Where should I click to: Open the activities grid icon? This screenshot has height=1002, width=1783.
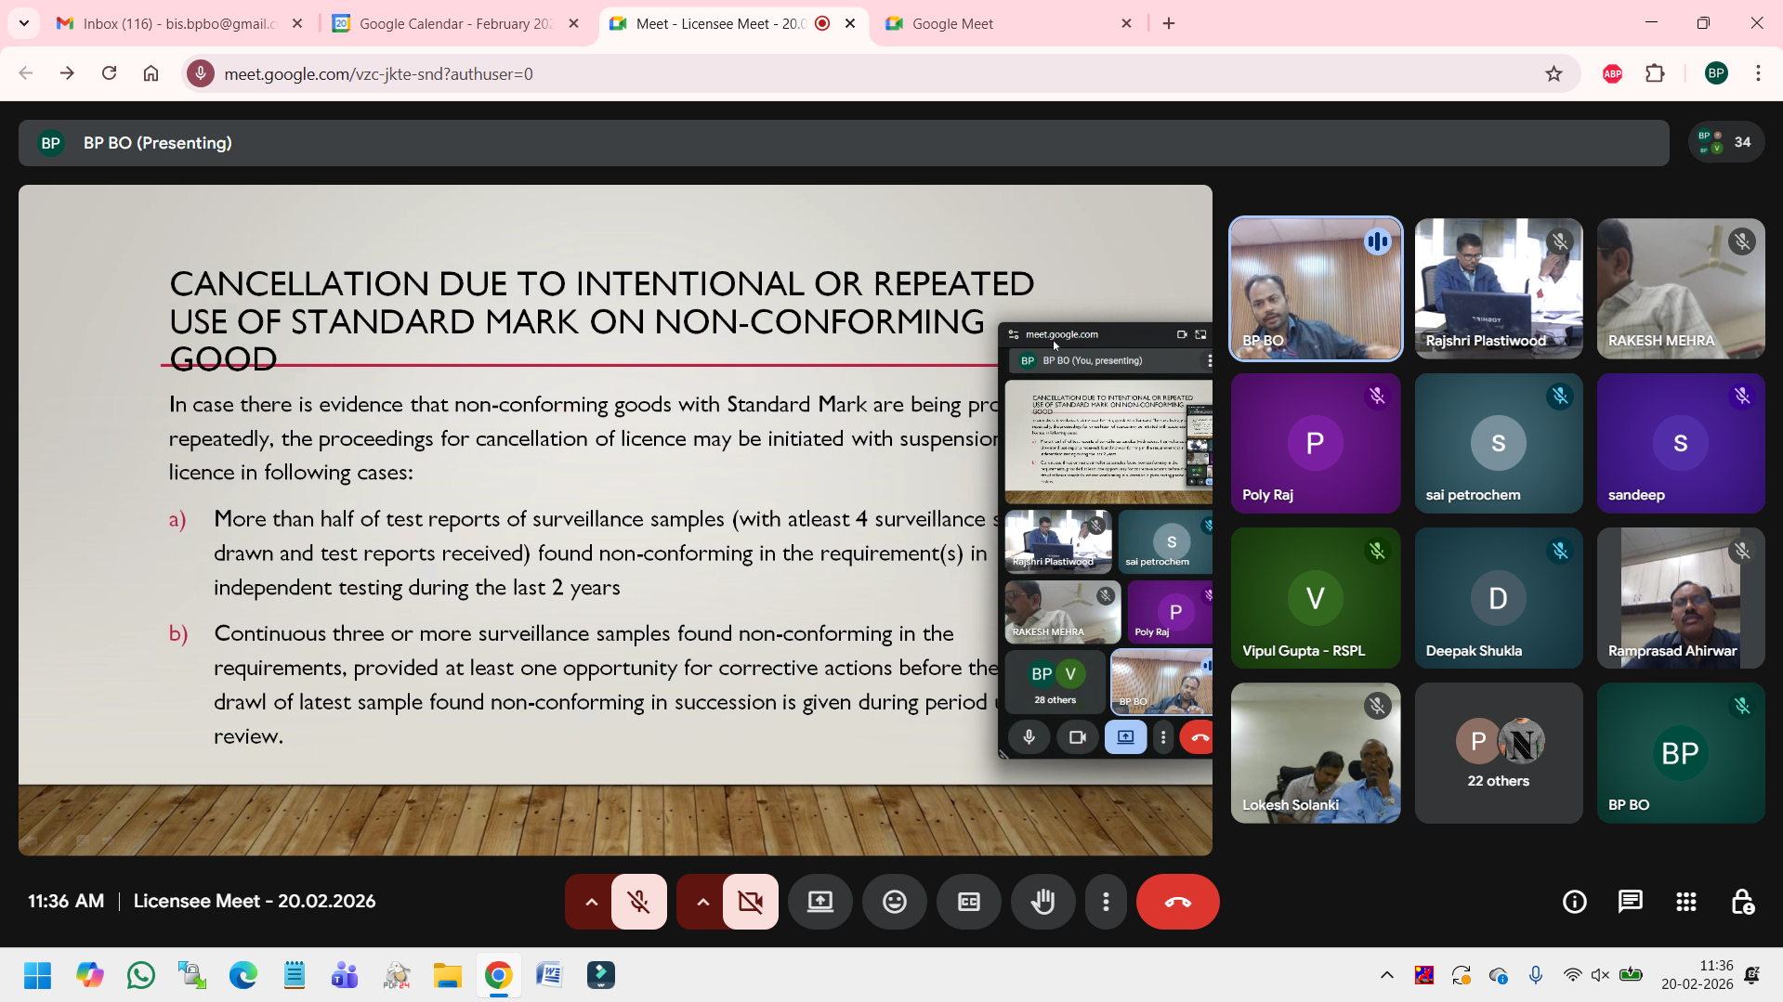point(1685,902)
